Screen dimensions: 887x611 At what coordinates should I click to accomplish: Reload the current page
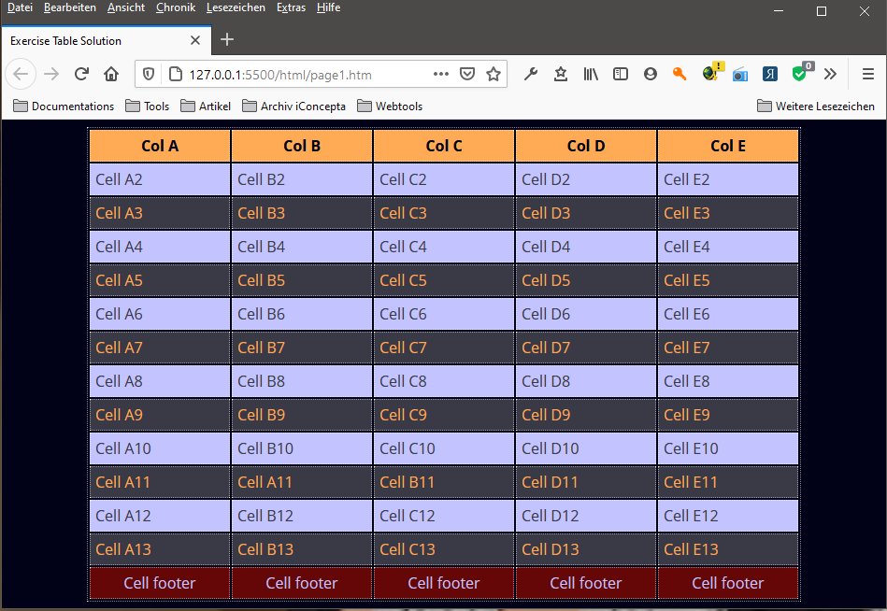pyautogui.click(x=81, y=75)
